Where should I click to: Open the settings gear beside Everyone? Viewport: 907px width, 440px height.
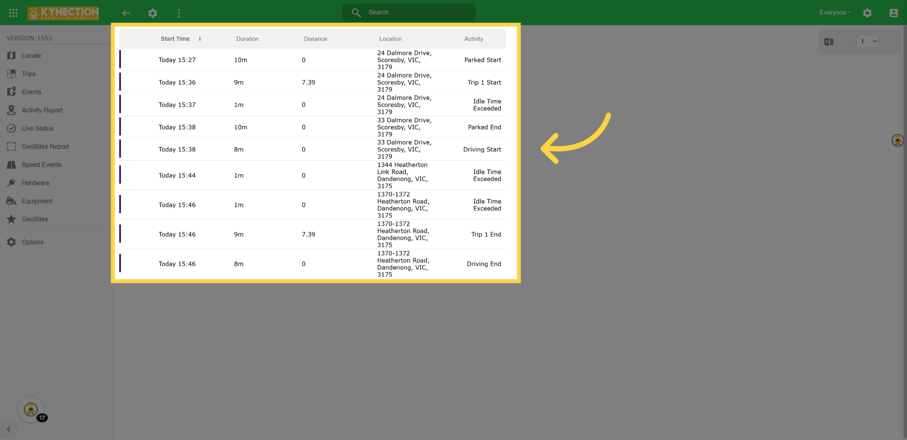tap(867, 13)
